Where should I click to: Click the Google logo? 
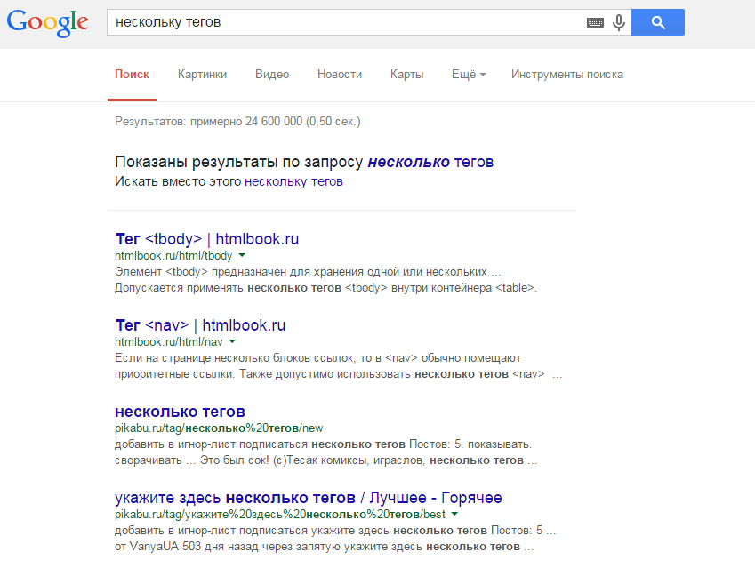pyautogui.click(x=47, y=23)
